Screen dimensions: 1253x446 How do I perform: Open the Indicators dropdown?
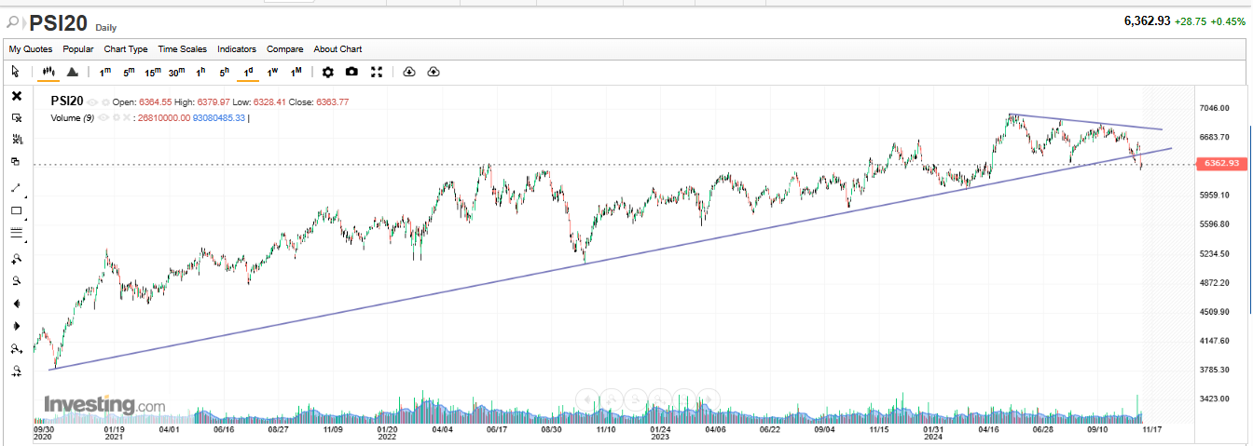click(237, 49)
